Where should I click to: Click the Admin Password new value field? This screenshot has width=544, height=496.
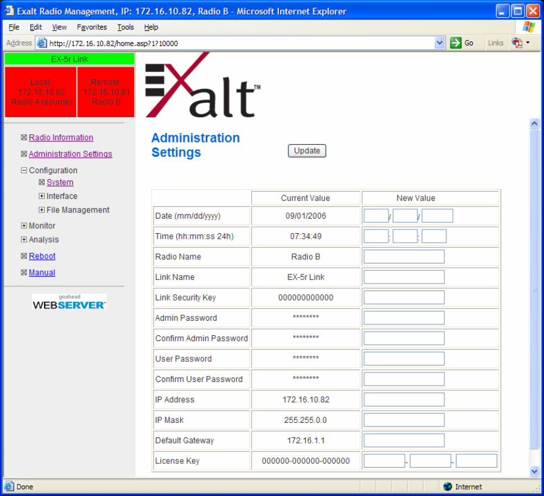coord(404,318)
